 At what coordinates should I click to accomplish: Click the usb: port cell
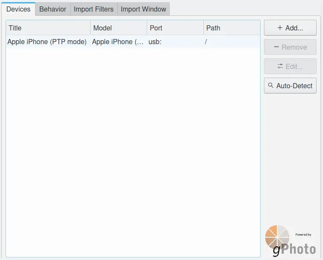point(155,42)
